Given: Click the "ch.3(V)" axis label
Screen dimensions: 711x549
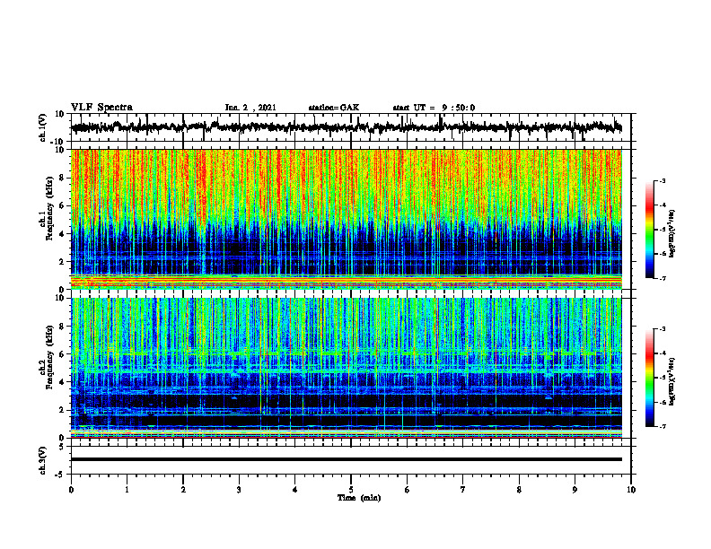Looking at the screenshot, I should (x=42, y=460).
